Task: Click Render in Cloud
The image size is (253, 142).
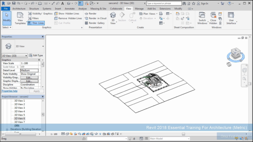Action: [96, 19]
